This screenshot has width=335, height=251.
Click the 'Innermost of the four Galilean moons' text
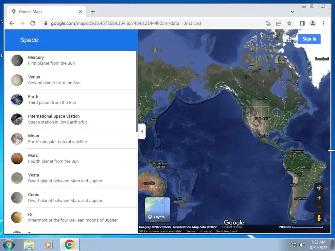pos(73,220)
